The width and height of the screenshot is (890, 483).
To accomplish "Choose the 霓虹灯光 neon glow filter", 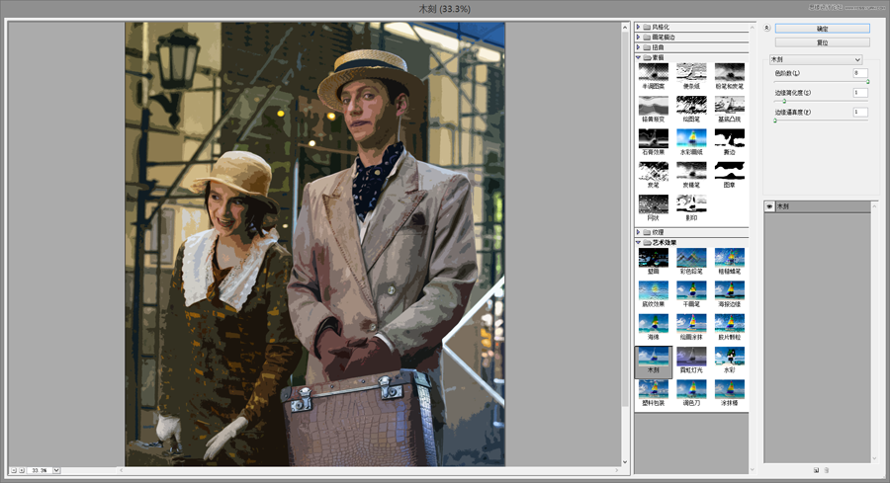I will (x=691, y=358).
